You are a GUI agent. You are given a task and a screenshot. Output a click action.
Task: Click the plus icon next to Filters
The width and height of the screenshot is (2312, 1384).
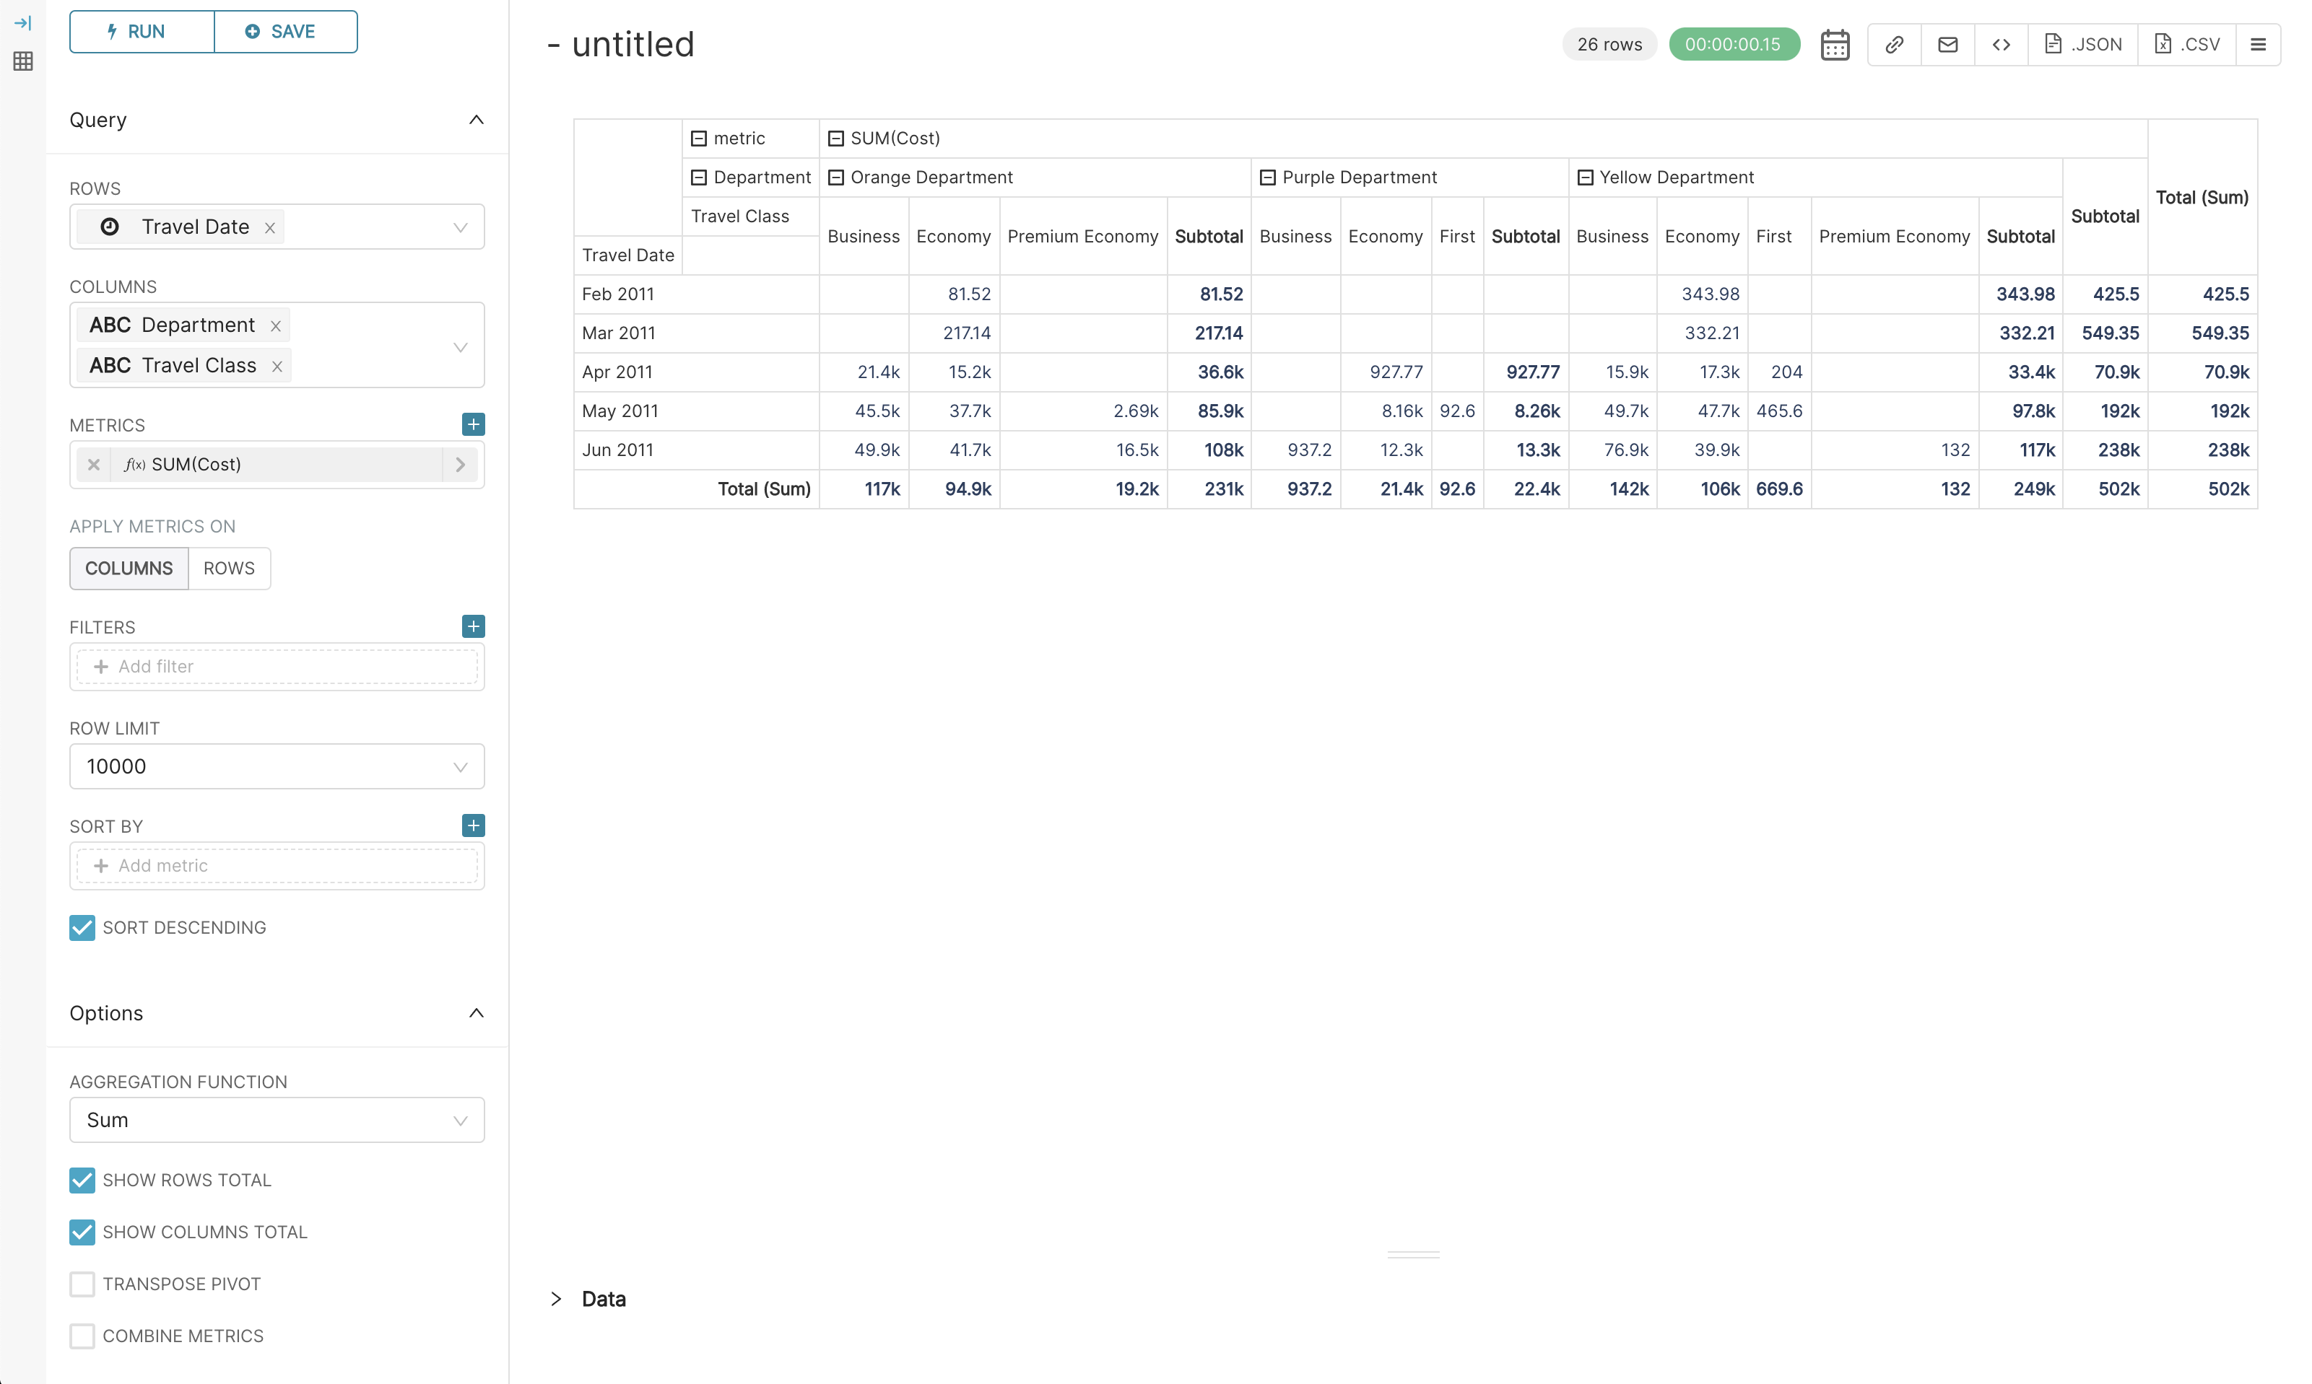tap(473, 627)
